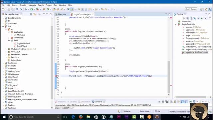Click Windows search box on taskbar
213x120 pixels.
pyautogui.click(x=34, y=117)
